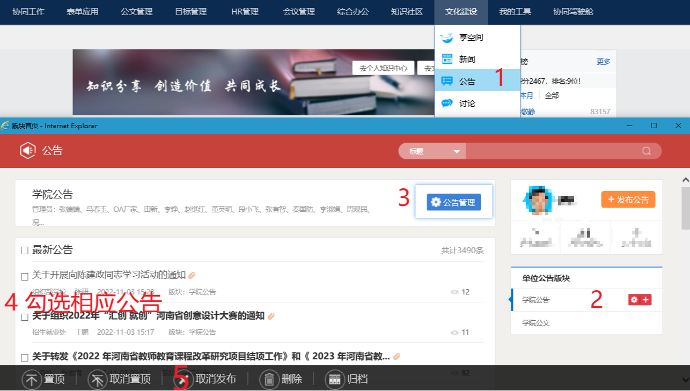Open the 我的工具 top menu
Viewport: 690px width, 391px height.
(x=515, y=12)
